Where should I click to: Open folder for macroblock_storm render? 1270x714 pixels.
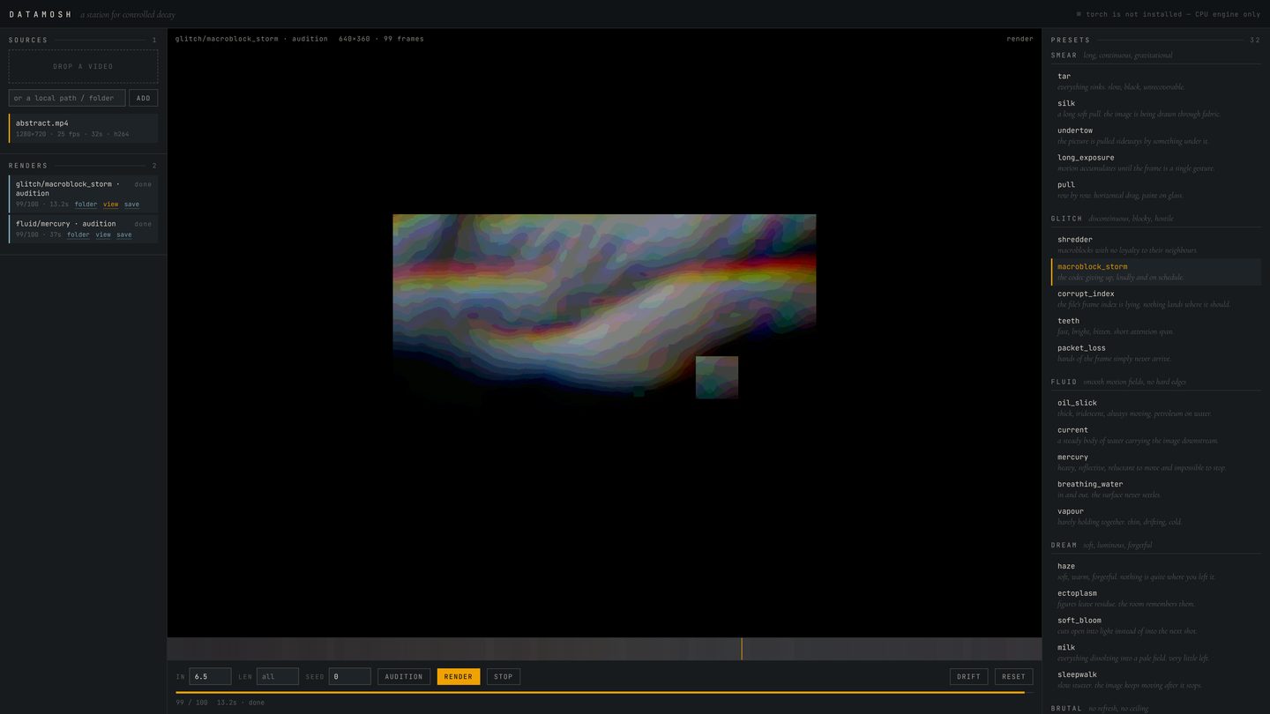pos(86,205)
